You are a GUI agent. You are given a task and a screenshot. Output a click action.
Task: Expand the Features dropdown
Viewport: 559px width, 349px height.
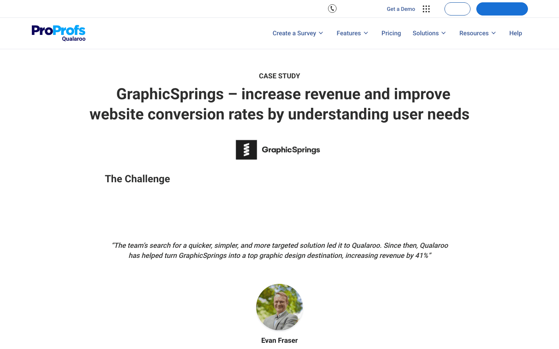(352, 33)
